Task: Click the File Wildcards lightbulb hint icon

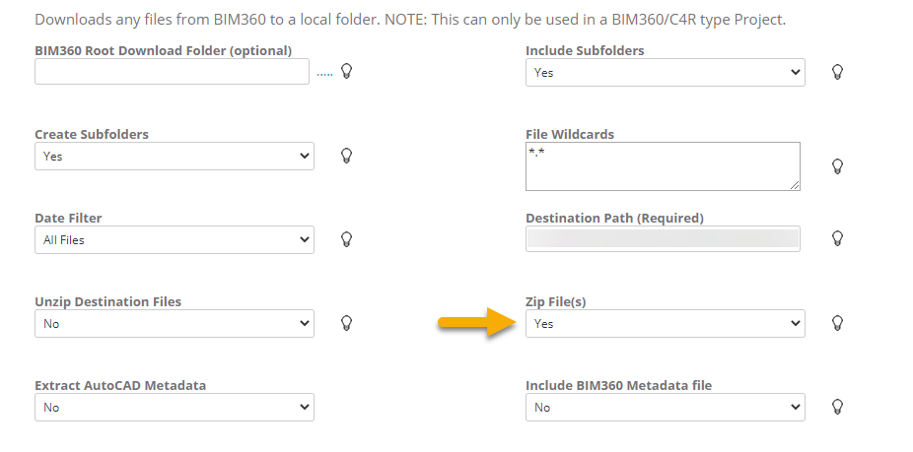Action: [x=837, y=166]
